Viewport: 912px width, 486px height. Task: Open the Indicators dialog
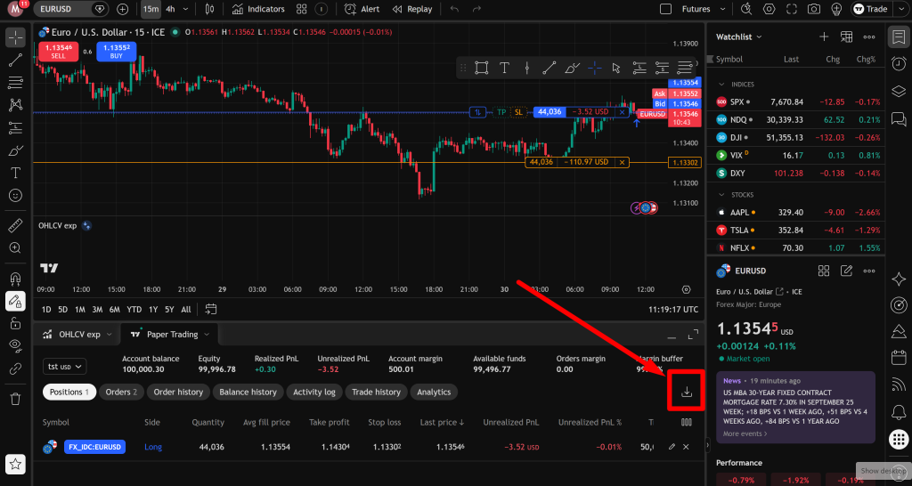[x=258, y=9]
